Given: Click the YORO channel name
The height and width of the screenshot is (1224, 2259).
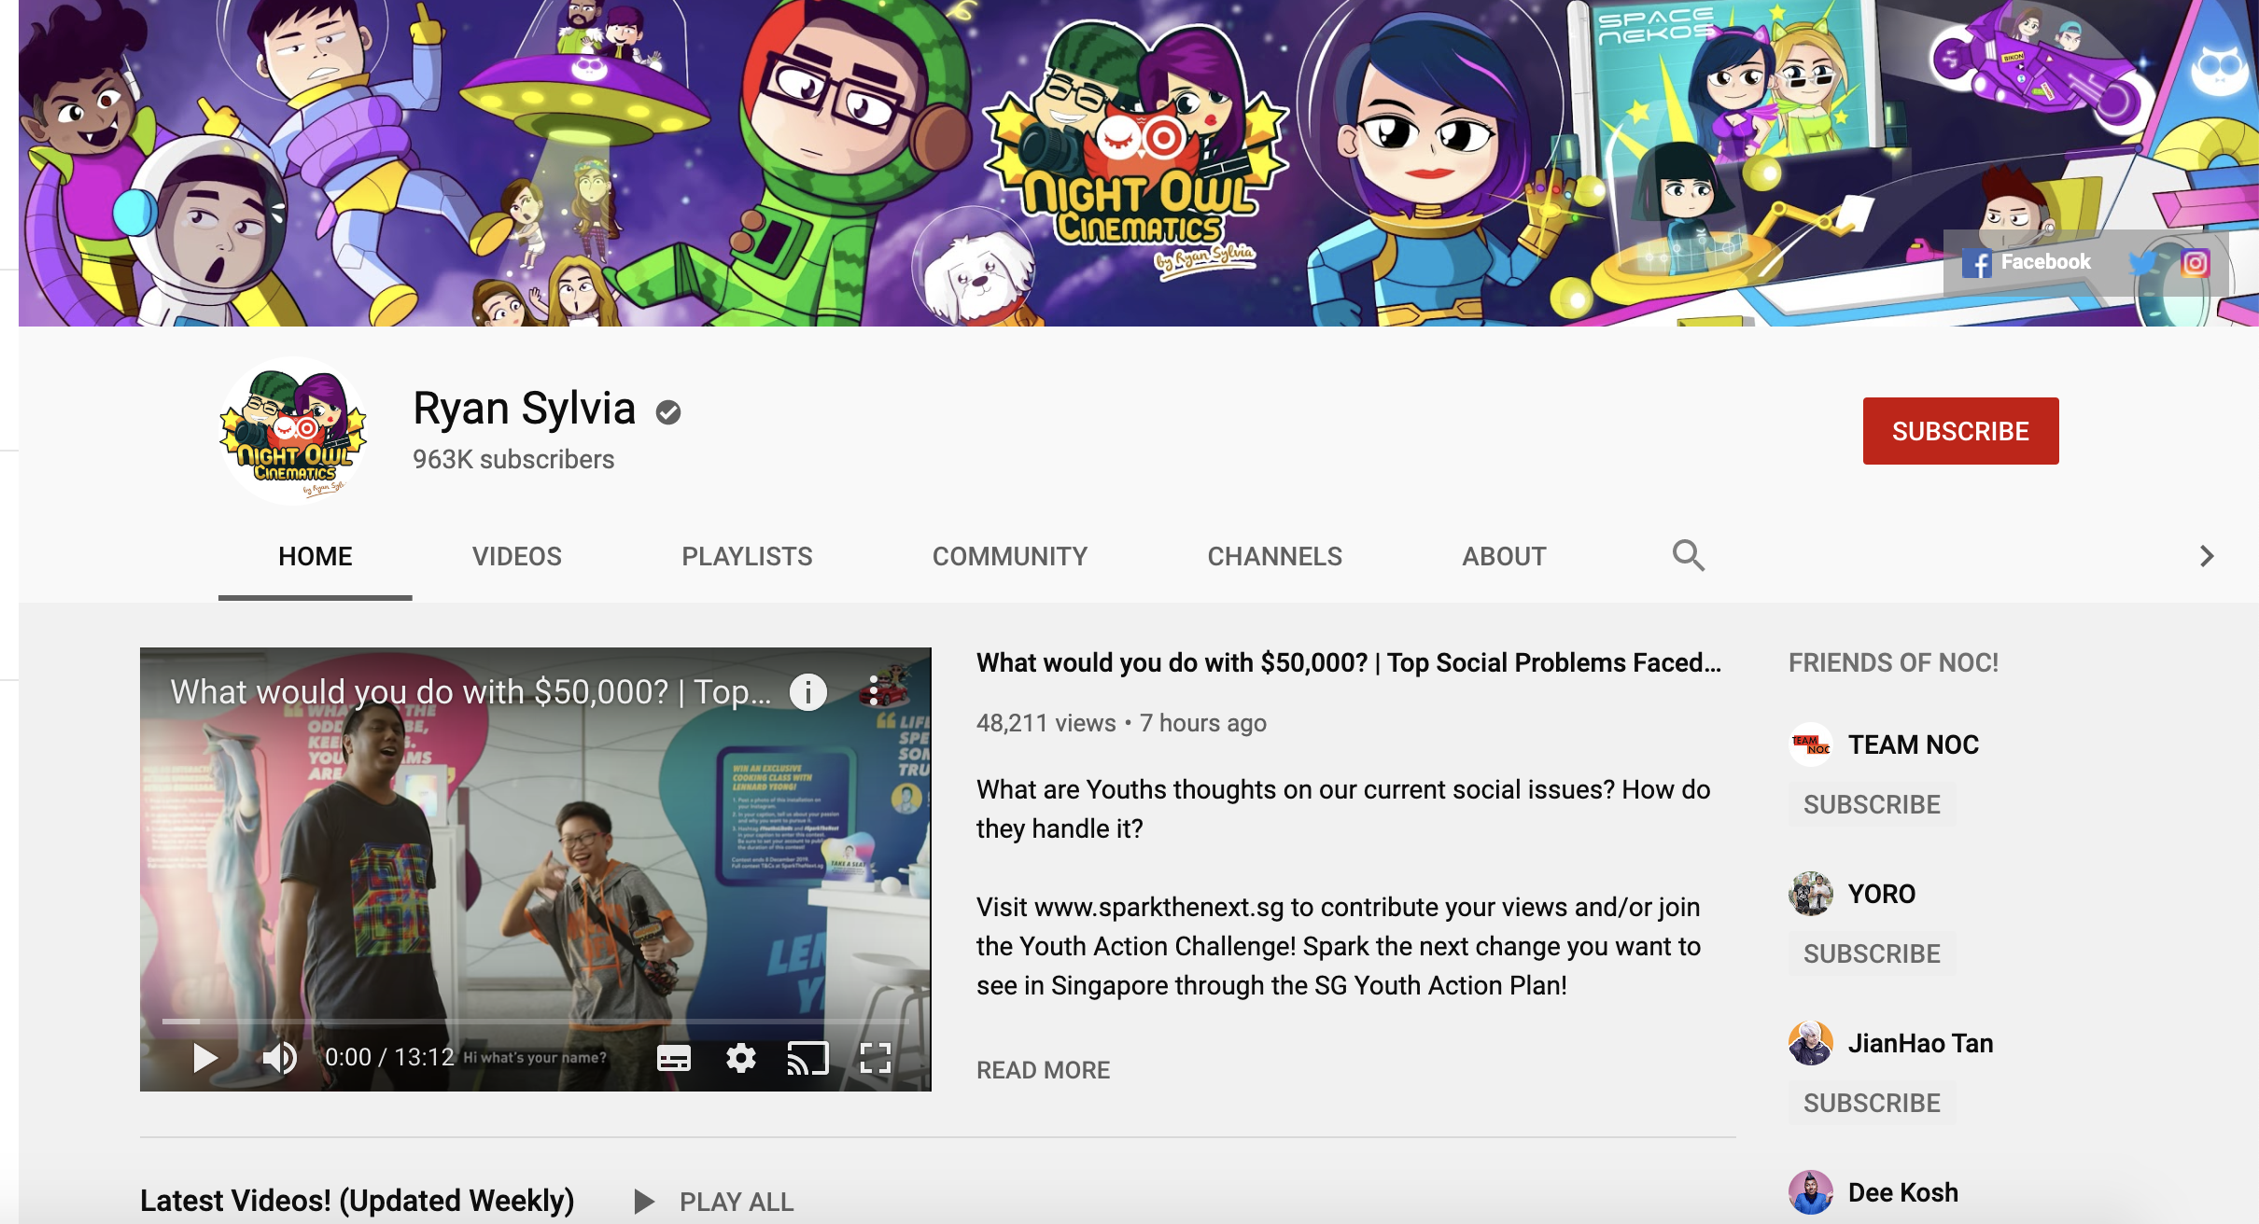Looking at the screenshot, I should tap(1882, 894).
